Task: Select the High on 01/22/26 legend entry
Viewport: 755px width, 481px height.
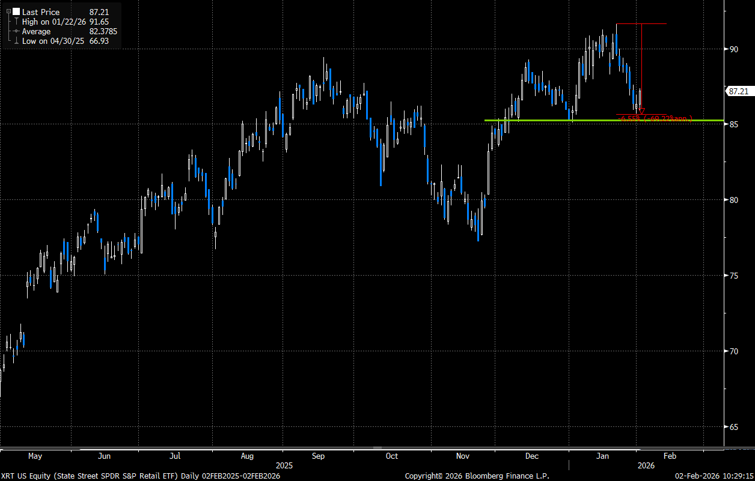Action: (55, 22)
